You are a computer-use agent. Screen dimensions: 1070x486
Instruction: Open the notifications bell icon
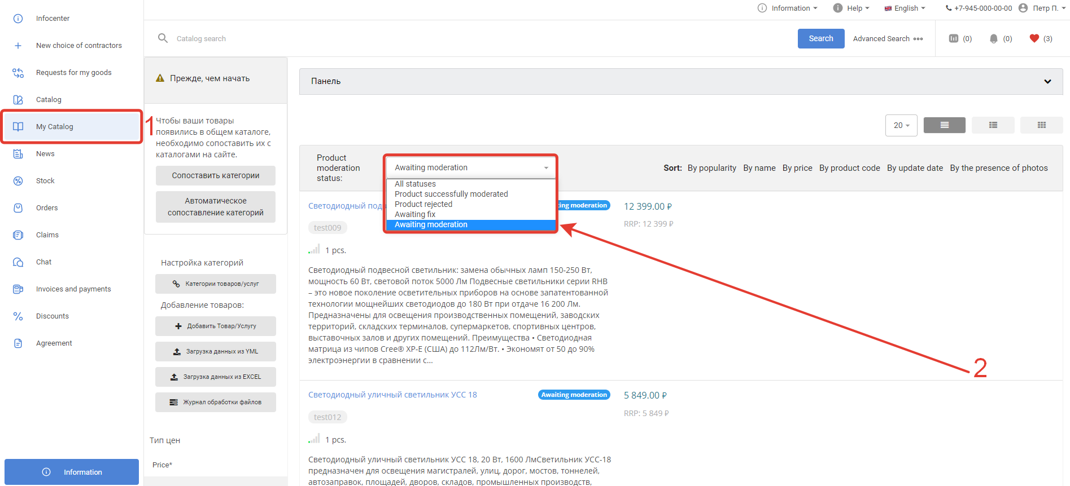tap(993, 38)
